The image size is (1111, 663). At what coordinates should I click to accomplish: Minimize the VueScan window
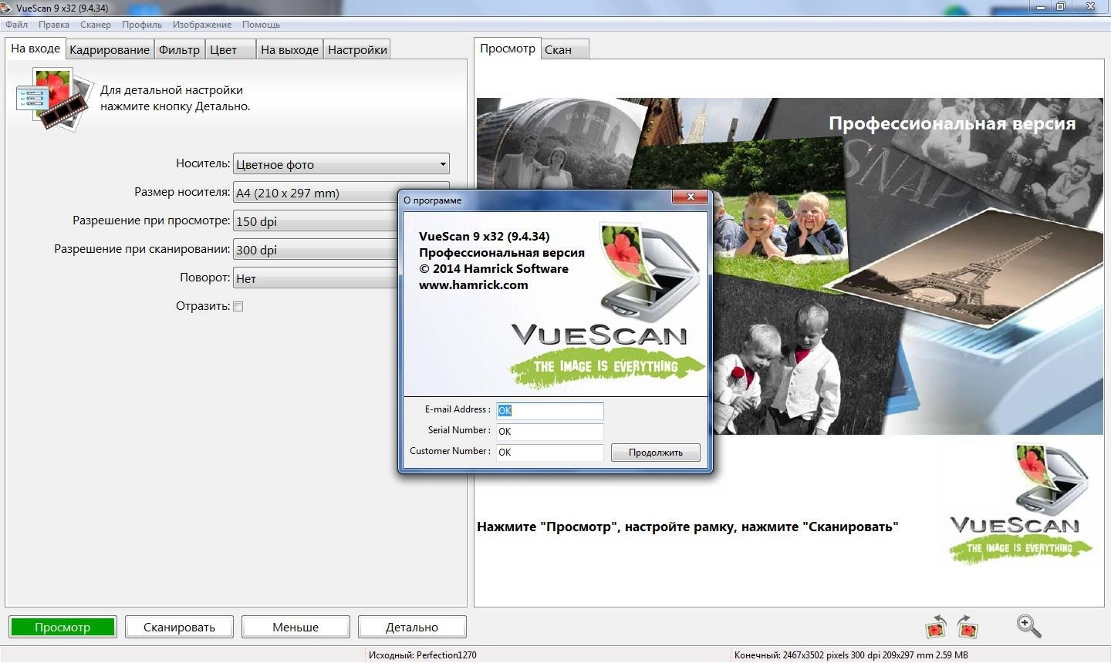[x=1041, y=7]
